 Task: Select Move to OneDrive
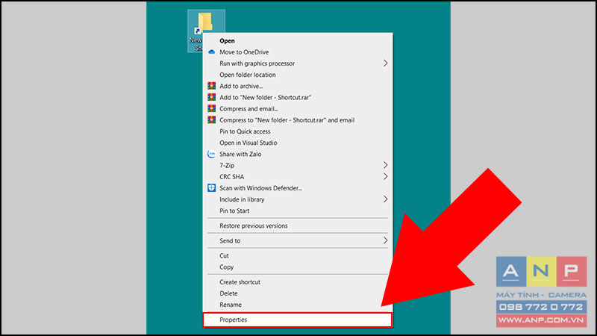tap(297, 52)
